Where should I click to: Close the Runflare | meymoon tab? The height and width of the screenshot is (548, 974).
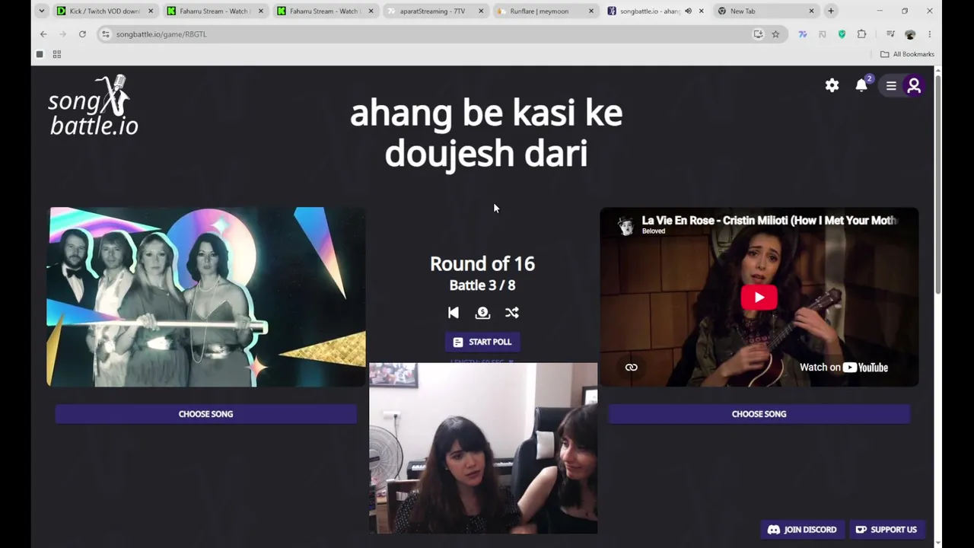[x=591, y=11]
